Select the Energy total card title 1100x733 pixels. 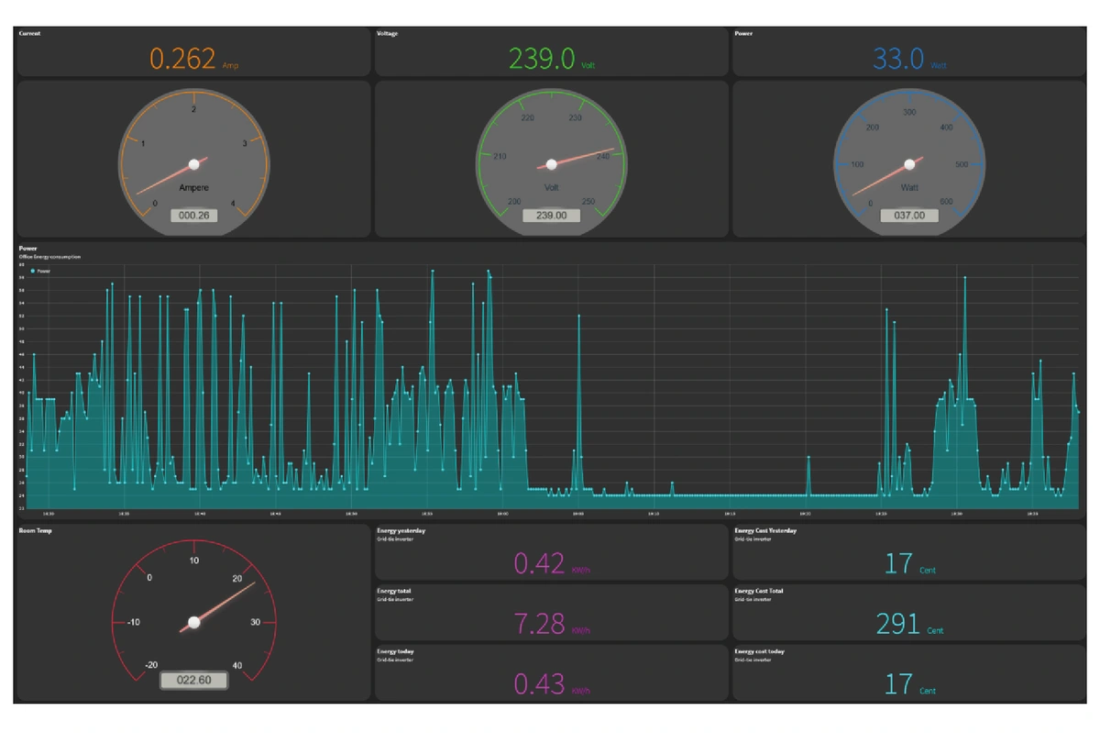point(394,591)
